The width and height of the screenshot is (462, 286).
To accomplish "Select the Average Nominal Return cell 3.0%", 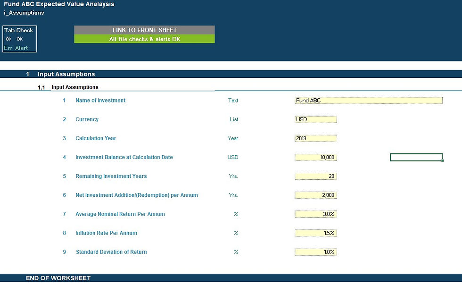I will [x=315, y=214].
